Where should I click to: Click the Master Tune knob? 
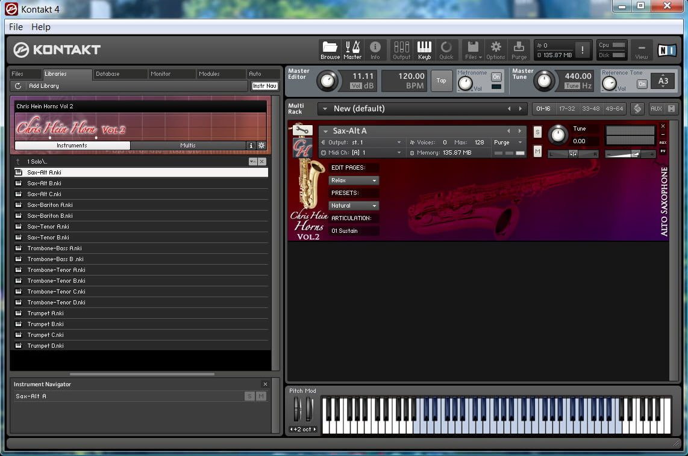click(543, 81)
